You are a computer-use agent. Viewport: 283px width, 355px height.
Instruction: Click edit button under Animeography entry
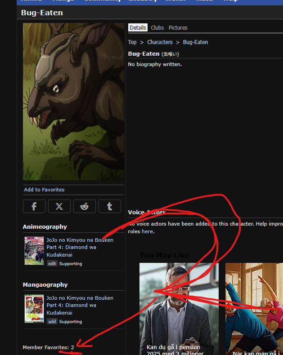click(x=52, y=263)
